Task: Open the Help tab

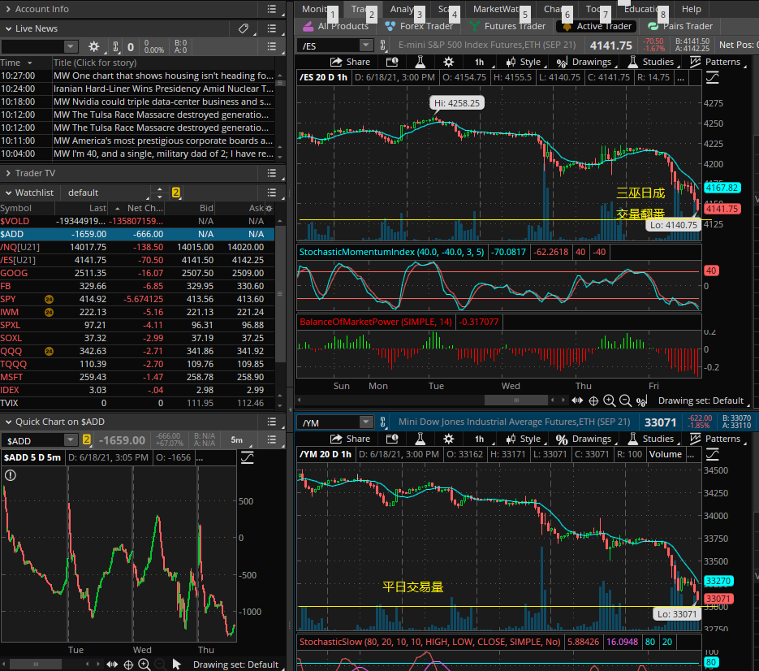Action: pos(692,9)
